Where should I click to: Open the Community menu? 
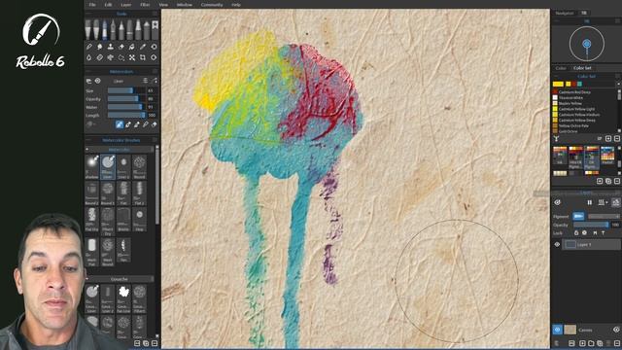click(x=212, y=5)
